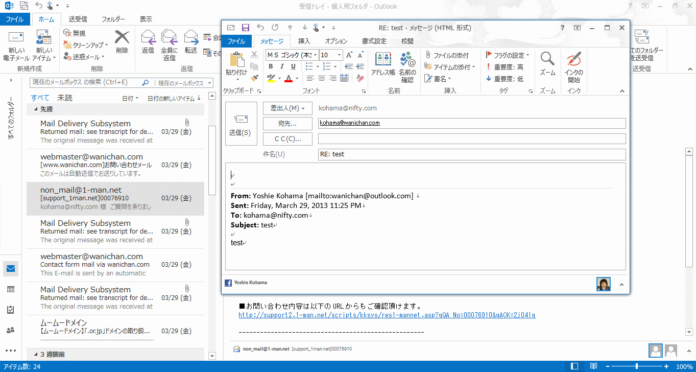The image size is (696, 372).
Task: Open Calendar view in the left navigation bar
Action: point(11,289)
